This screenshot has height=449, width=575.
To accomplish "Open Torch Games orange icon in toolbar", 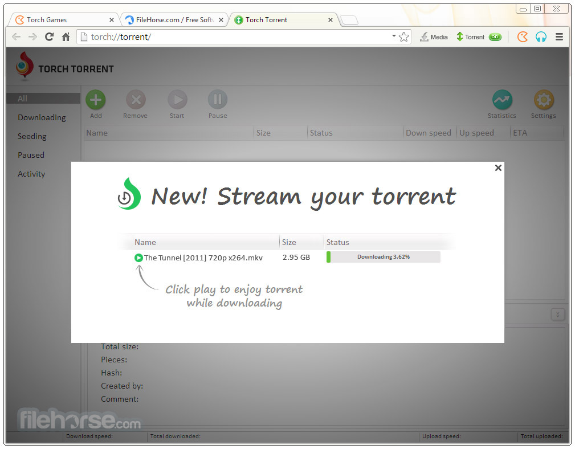I will click(x=523, y=37).
